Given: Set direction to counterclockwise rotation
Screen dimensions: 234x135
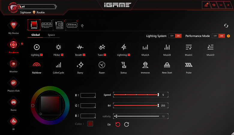Looking at the screenshot, I should (x=118, y=124).
